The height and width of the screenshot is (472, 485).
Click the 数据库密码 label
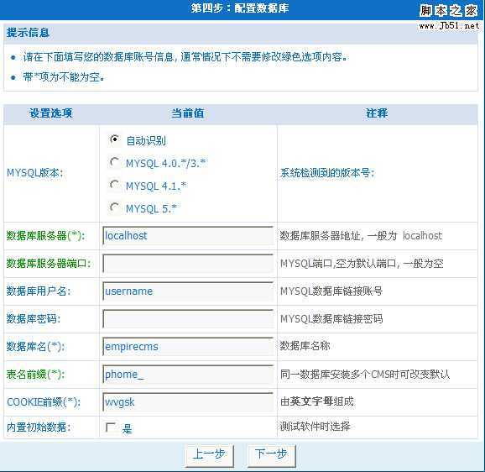coord(34,319)
